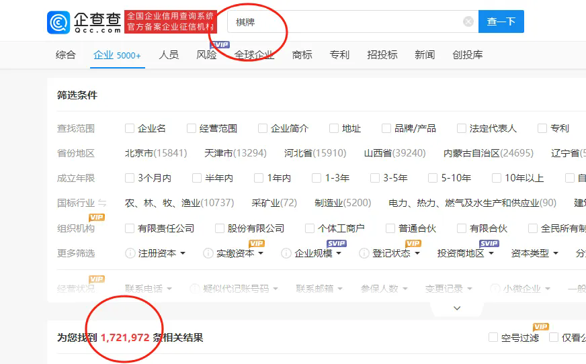Image resolution: width=586 pixels, height=364 pixels.
Task: Filter by 北京市 province link
Action: pyautogui.click(x=155, y=153)
